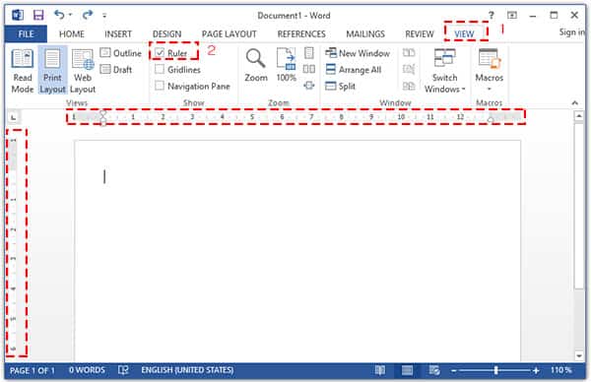The image size is (591, 382).
Task: Switch to the DESIGN tab
Action: (167, 34)
